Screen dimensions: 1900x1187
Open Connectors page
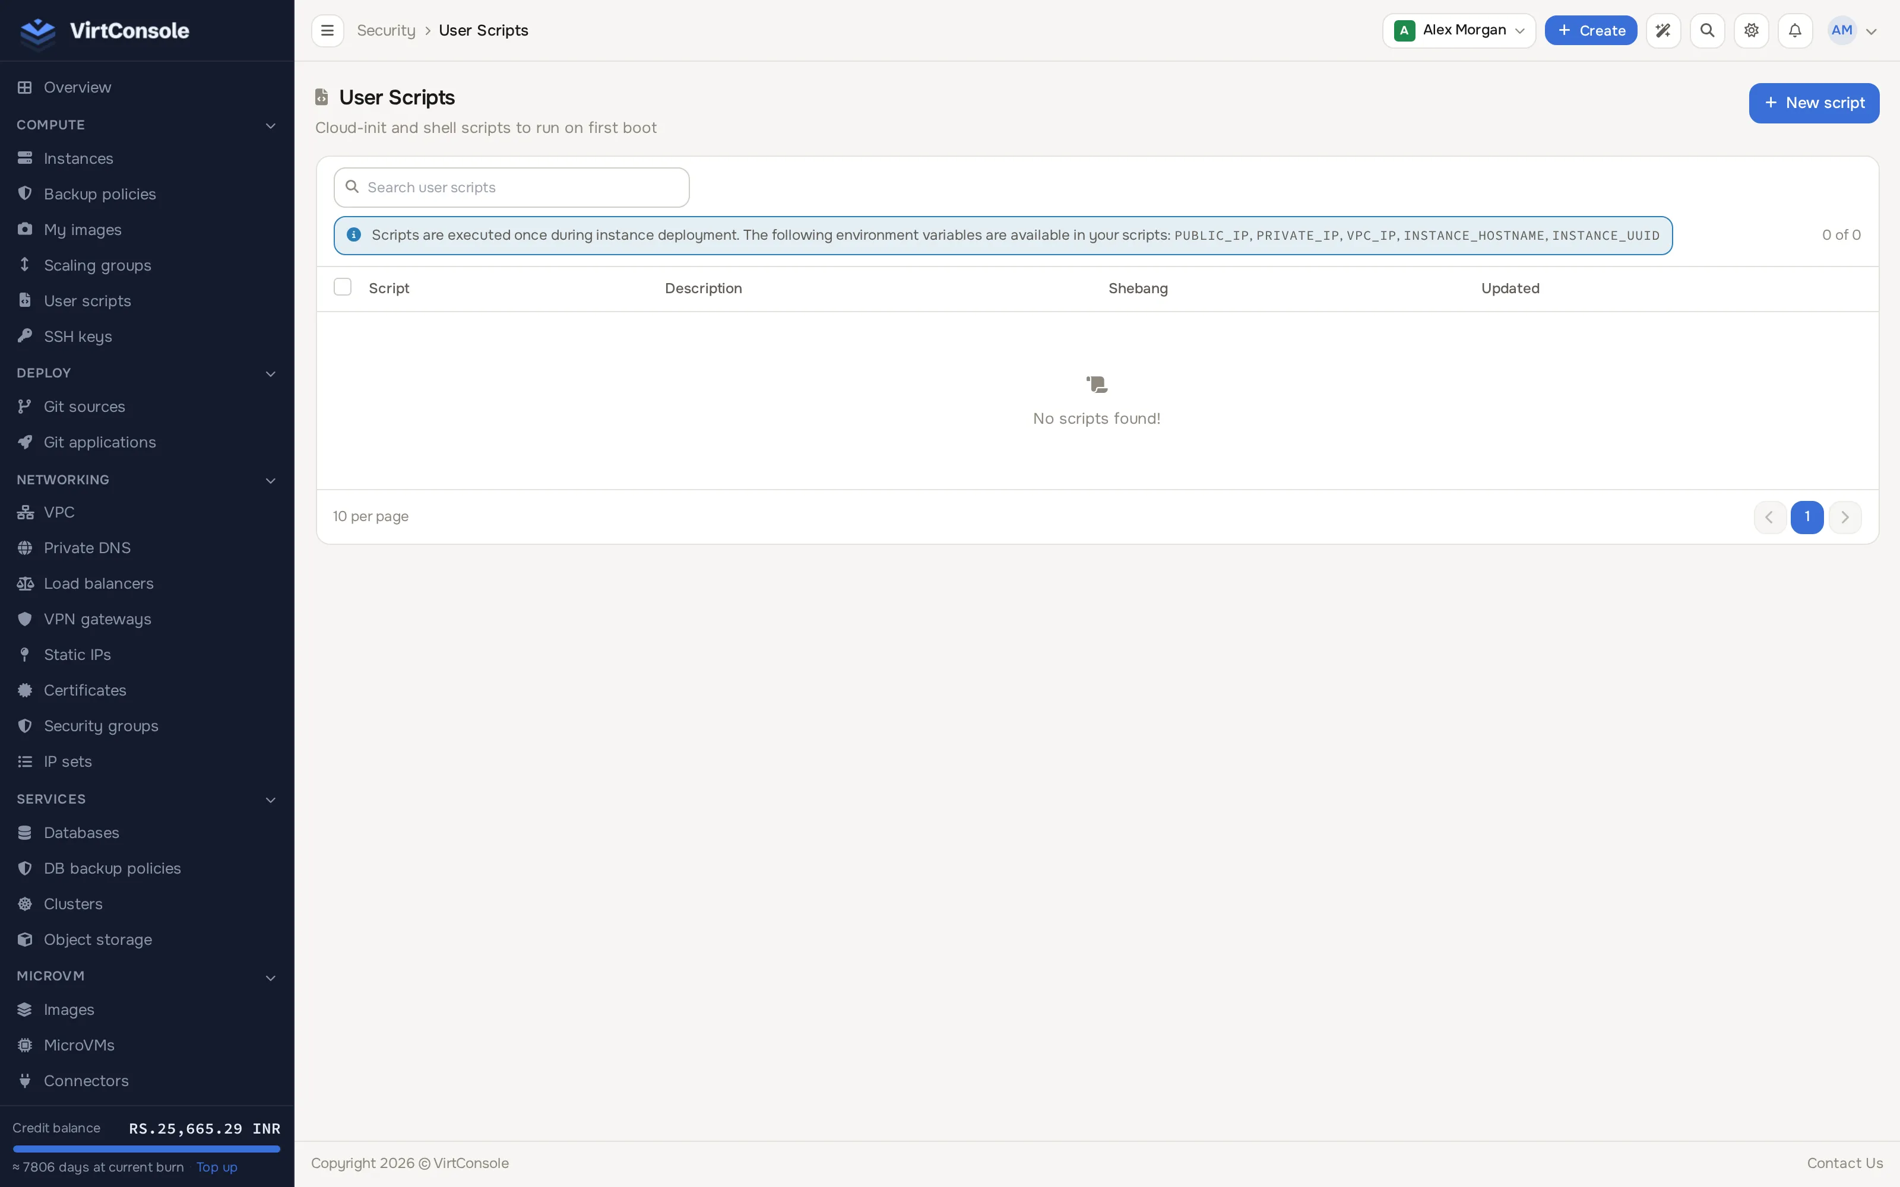147,1081
